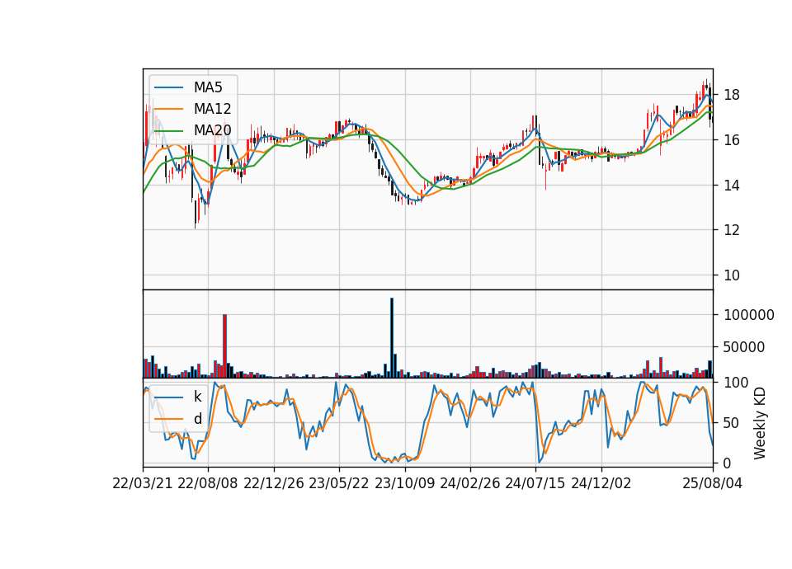
Task: Click the tall red volume bar near 100000
Action: click(x=224, y=346)
